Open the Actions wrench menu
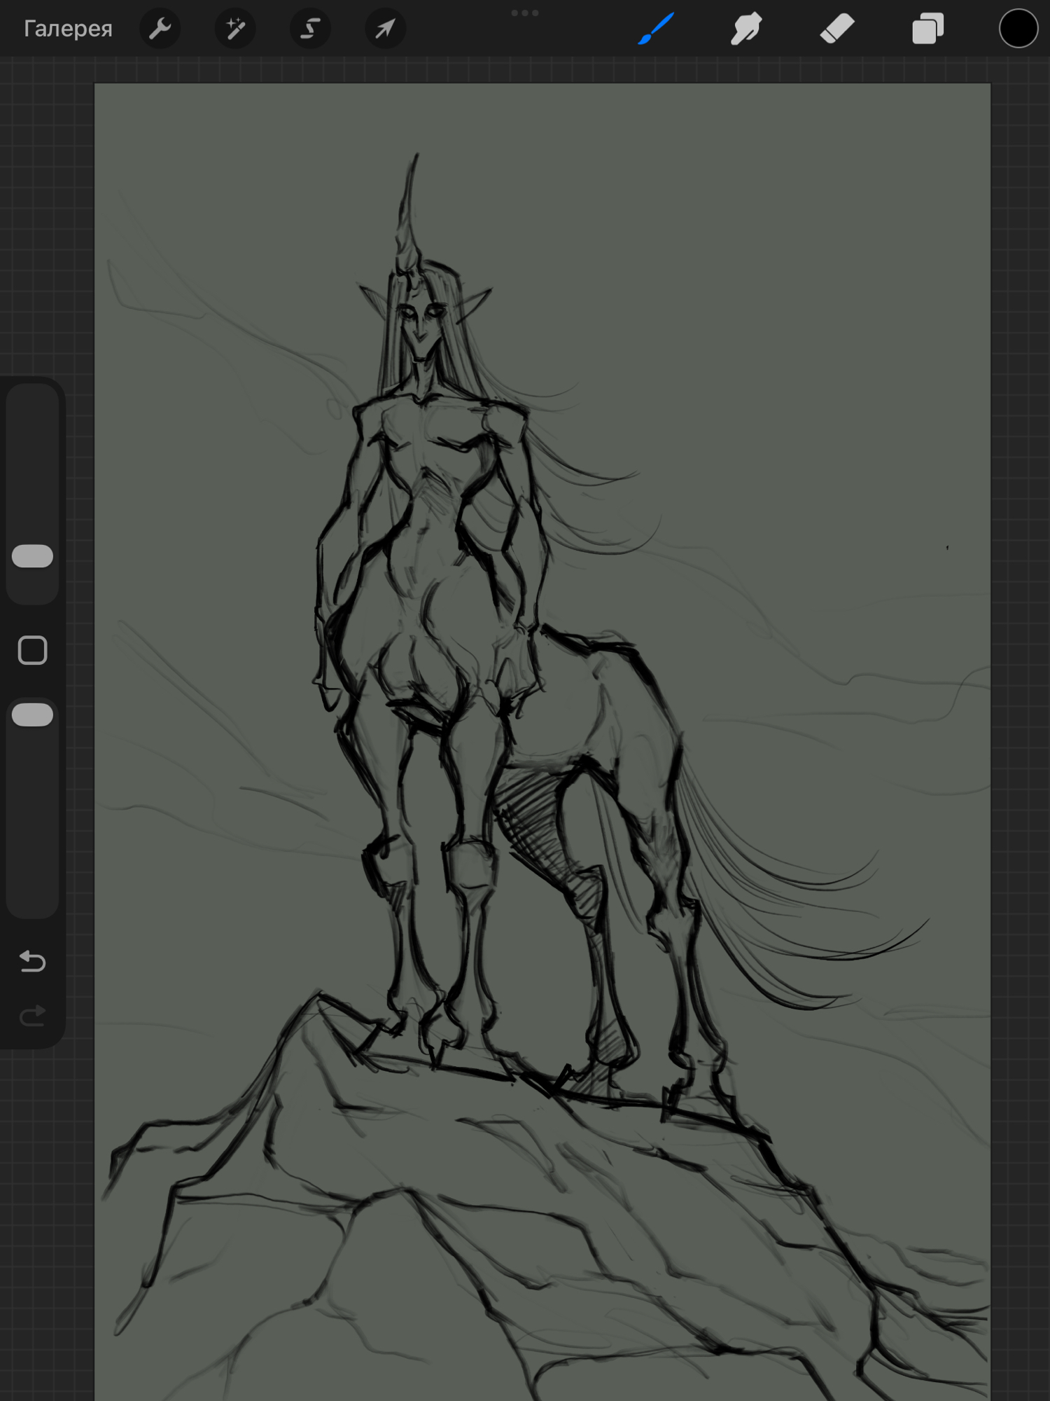1050x1401 pixels. pos(160,29)
